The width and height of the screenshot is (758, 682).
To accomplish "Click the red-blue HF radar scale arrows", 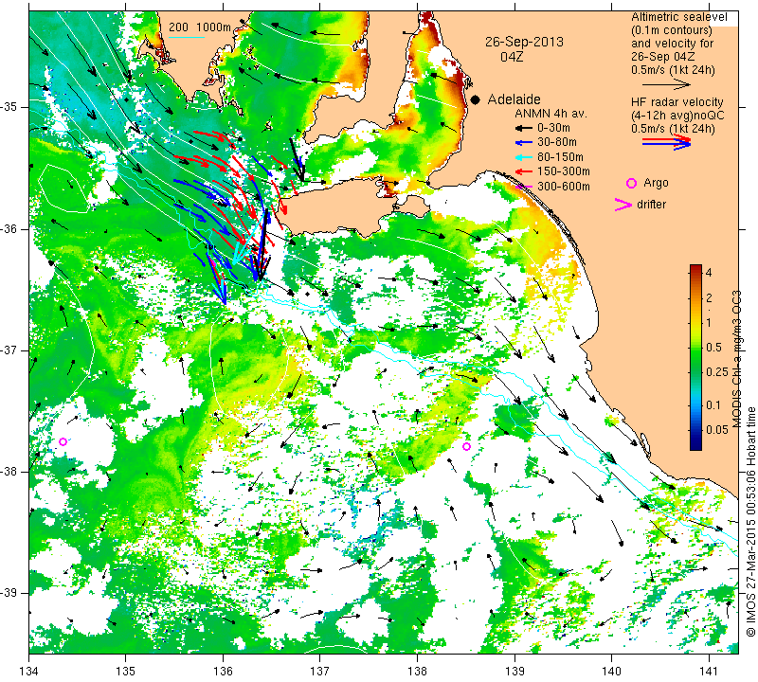I will [666, 141].
